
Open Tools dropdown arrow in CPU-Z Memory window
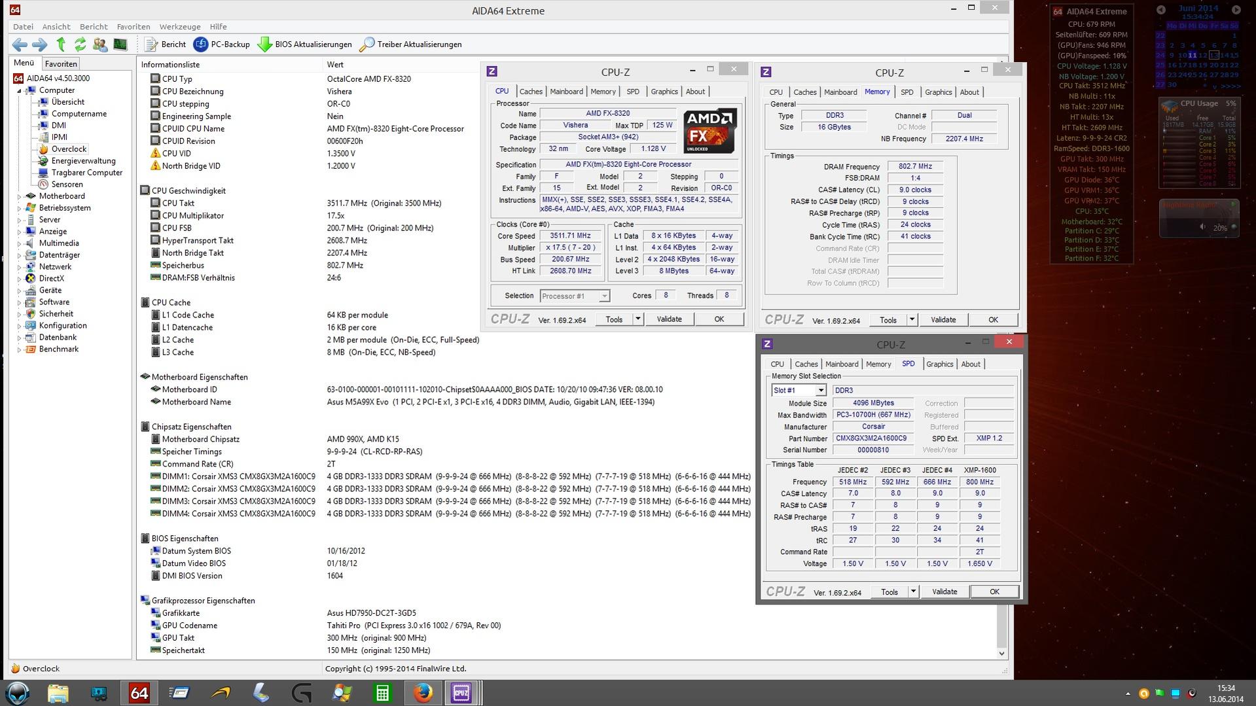[x=912, y=320]
